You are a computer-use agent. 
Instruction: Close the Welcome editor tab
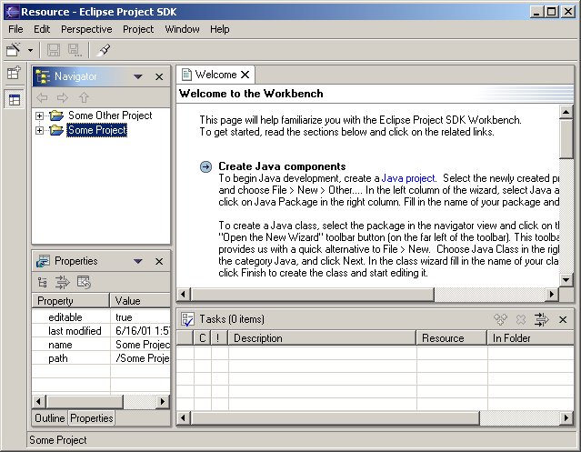click(245, 75)
